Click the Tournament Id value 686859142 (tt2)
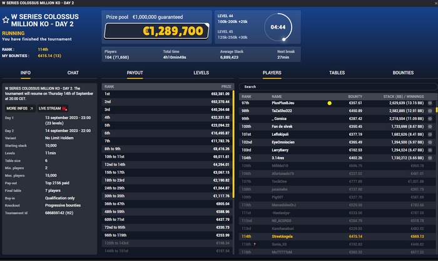438x261 pixels. [59, 213]
